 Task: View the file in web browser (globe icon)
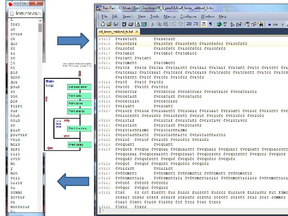pyautogui.click(x=219, y=24)
